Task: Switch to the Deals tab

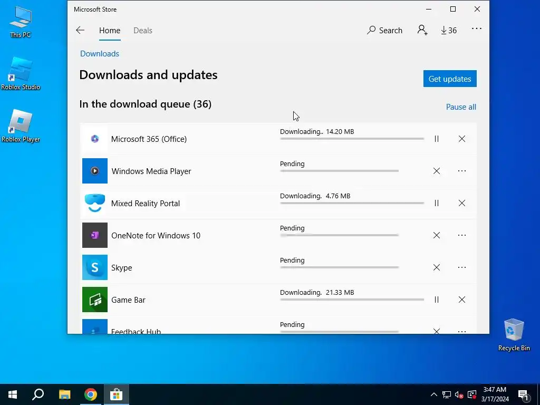Action: (x=142, y=30)
